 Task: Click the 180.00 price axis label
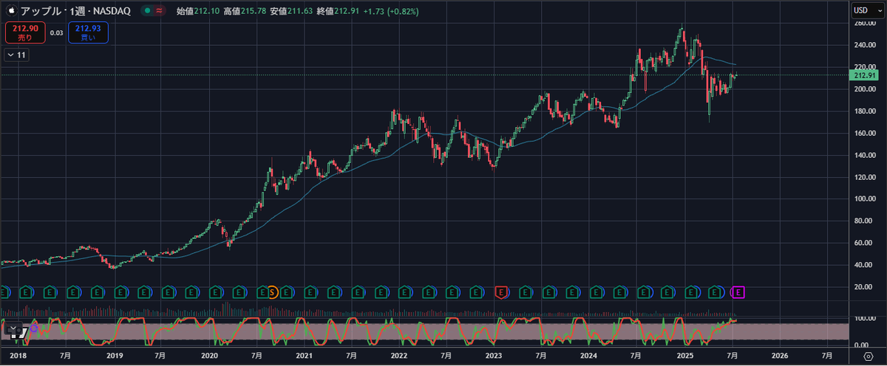pyautogui.click(x=863, y=111)
